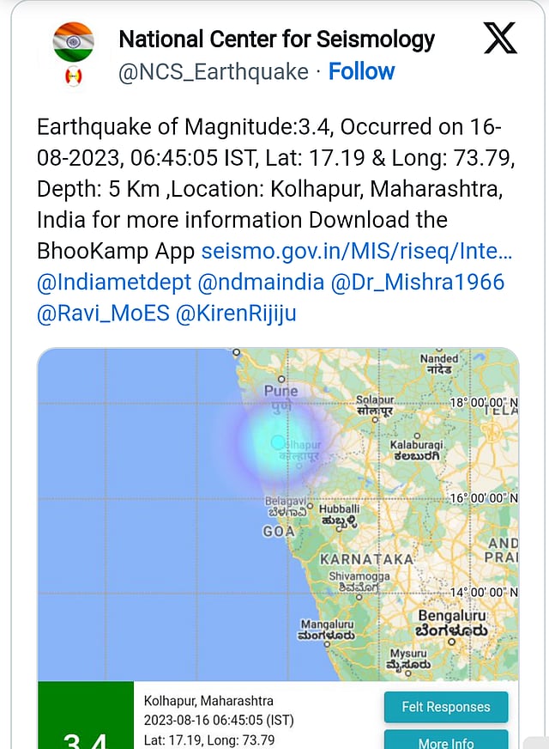This screenshot has width=549, height=749.
Task: Click the More Info button
Action: pos(446,740)
